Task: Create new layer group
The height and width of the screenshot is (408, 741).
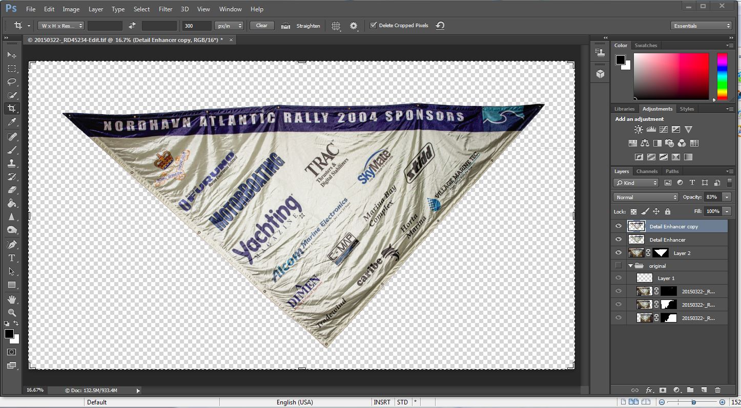Action: click(x=690, y=390)
